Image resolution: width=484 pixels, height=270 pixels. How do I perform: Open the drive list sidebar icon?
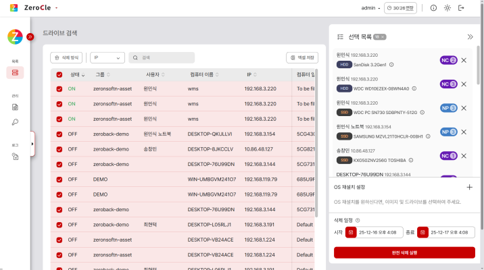(15, 73)
